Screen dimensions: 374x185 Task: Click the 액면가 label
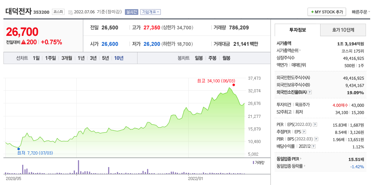[x=282, y=65]
